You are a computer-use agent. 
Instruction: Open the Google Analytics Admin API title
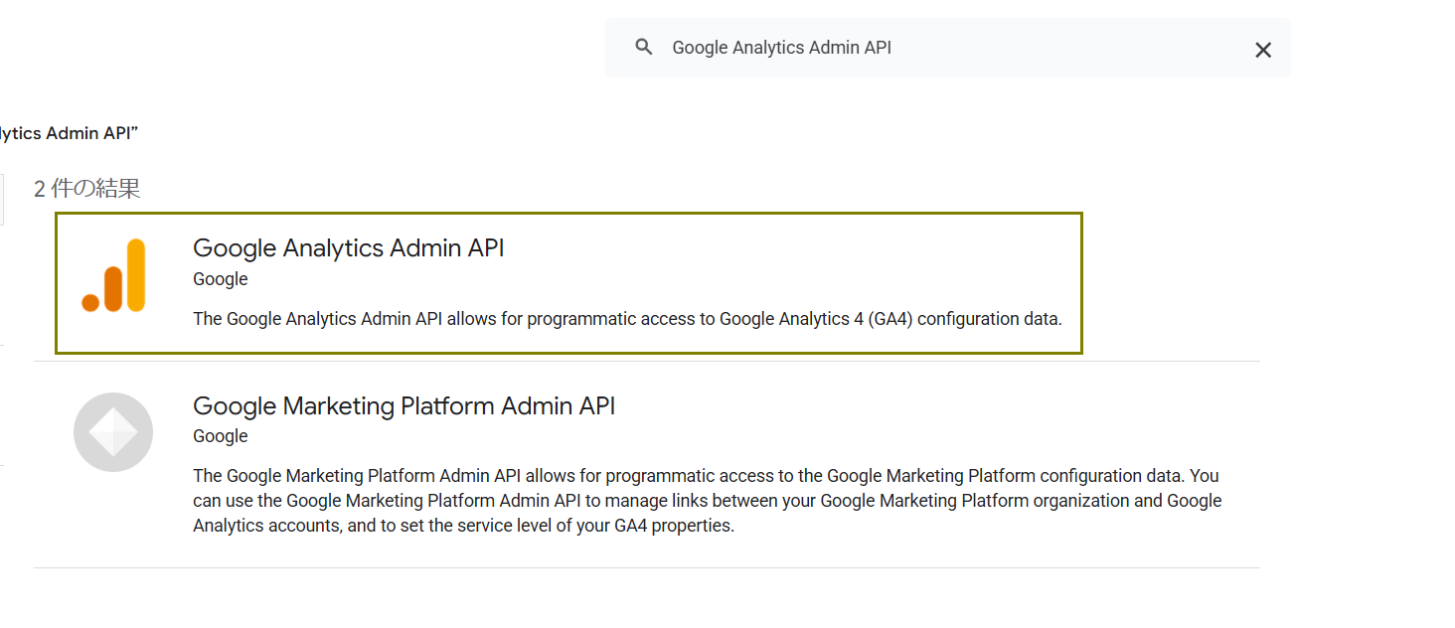348,248
